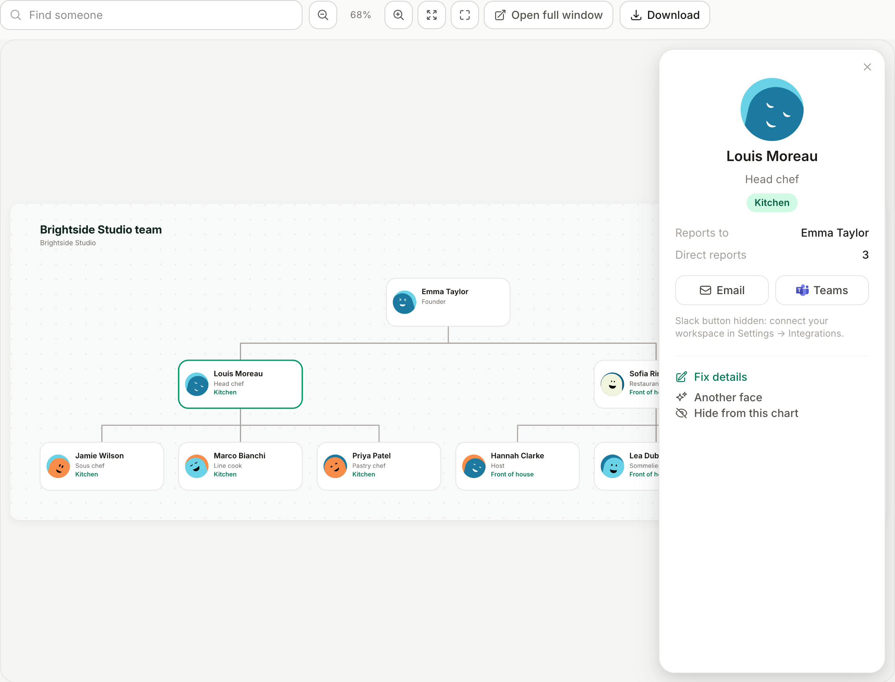Click Marco Bianchi's avatar face
Screen dimensions: 895x682
click(197, 466)
